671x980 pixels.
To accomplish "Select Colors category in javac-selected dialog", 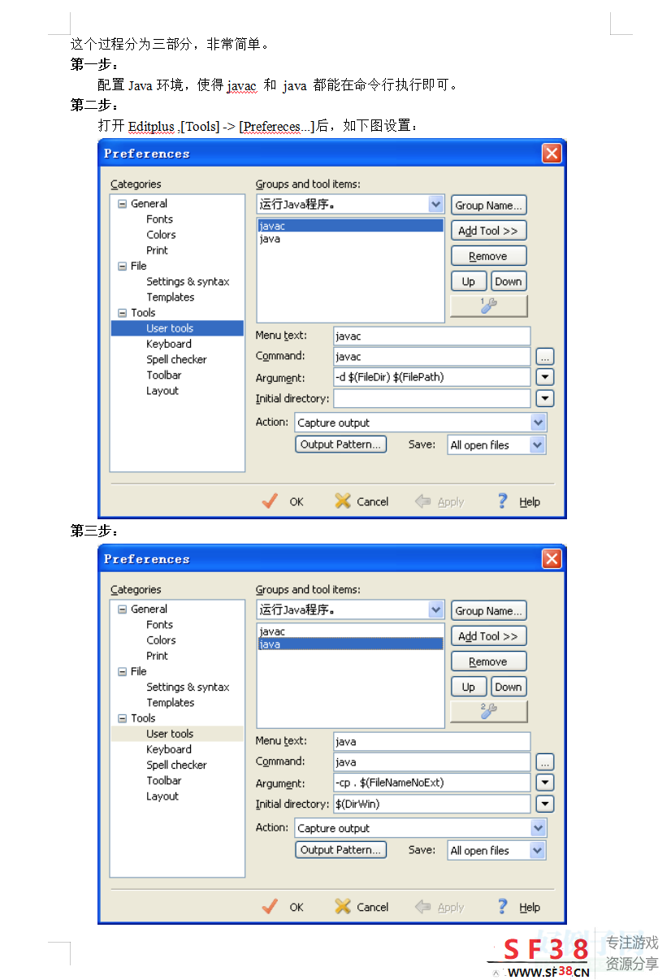I will click(161, 235).
